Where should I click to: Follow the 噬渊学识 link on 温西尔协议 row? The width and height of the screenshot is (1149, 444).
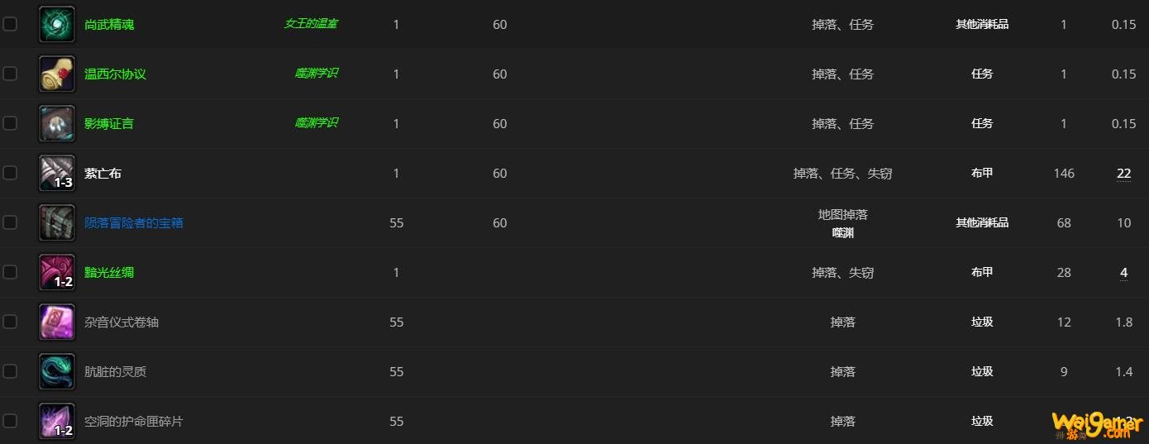pos(317,74)
